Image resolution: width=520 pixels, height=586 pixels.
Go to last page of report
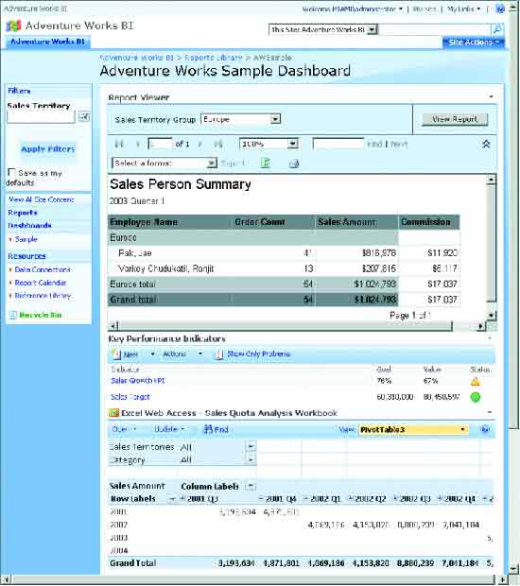pos(218,145)
